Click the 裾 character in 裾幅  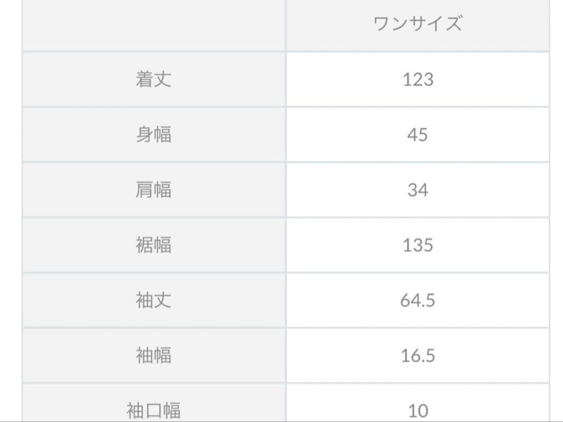click(x=144, y=245)
